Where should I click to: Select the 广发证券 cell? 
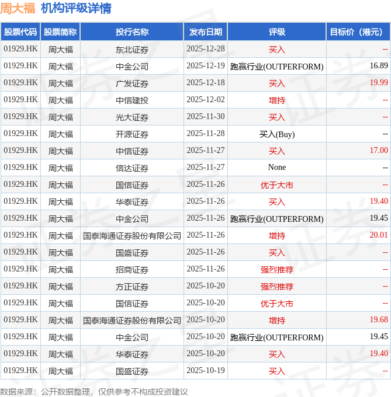coord(132,83)
